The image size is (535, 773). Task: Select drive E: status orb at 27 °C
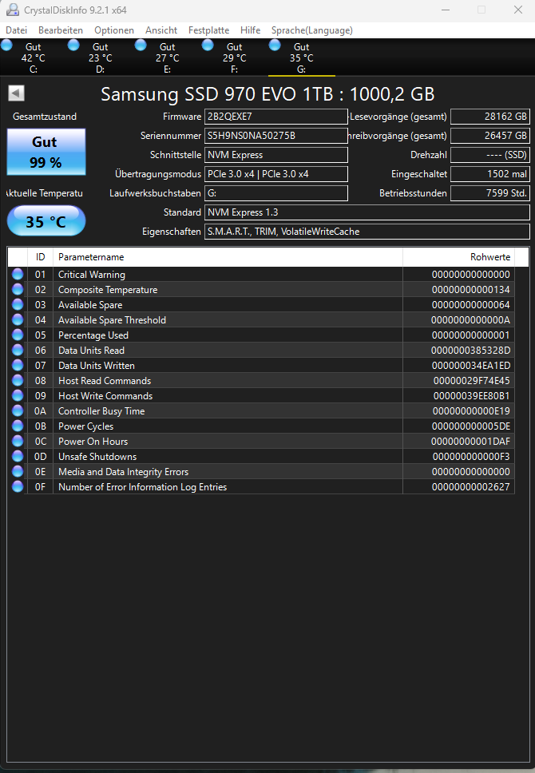pos(141,46)
